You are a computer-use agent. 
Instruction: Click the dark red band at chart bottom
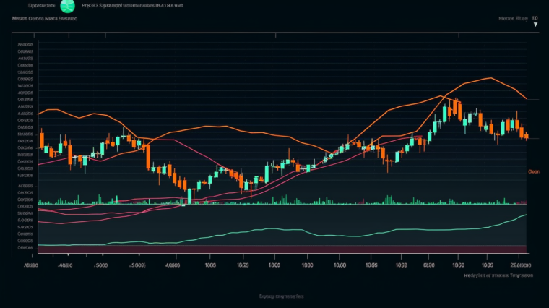coord(282,249)
